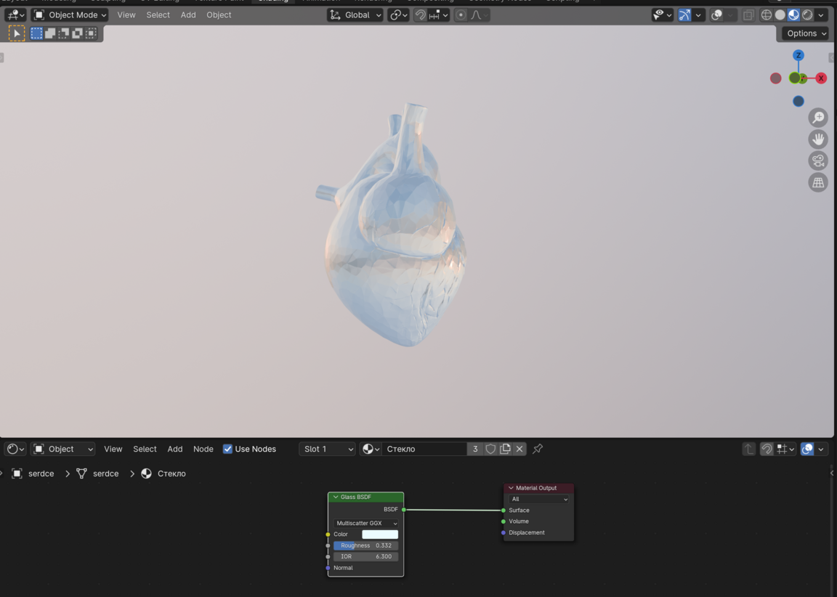Toggle snapping magnet icon
This screenshot has height=597, width=837.
(x=421, y=15)
